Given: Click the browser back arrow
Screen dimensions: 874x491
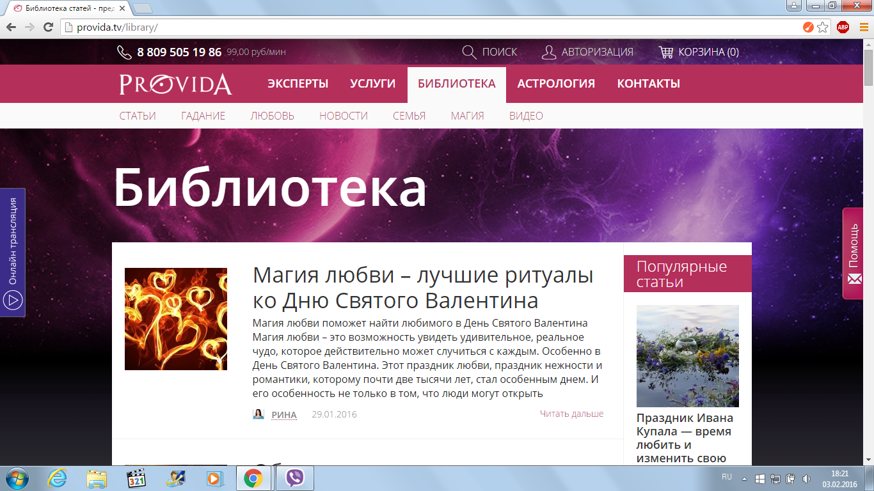Looking at the screenshot, I should [x=11, y=27].
